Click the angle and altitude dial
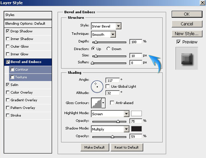The width and height of the screenshot is (206, 158). (x=97, y=86)
